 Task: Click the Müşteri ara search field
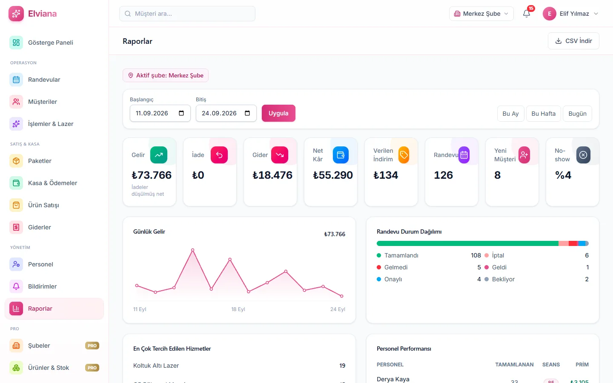pos(187,14)
